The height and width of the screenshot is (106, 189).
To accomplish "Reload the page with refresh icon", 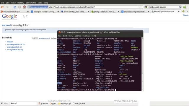I will [15, 7].
